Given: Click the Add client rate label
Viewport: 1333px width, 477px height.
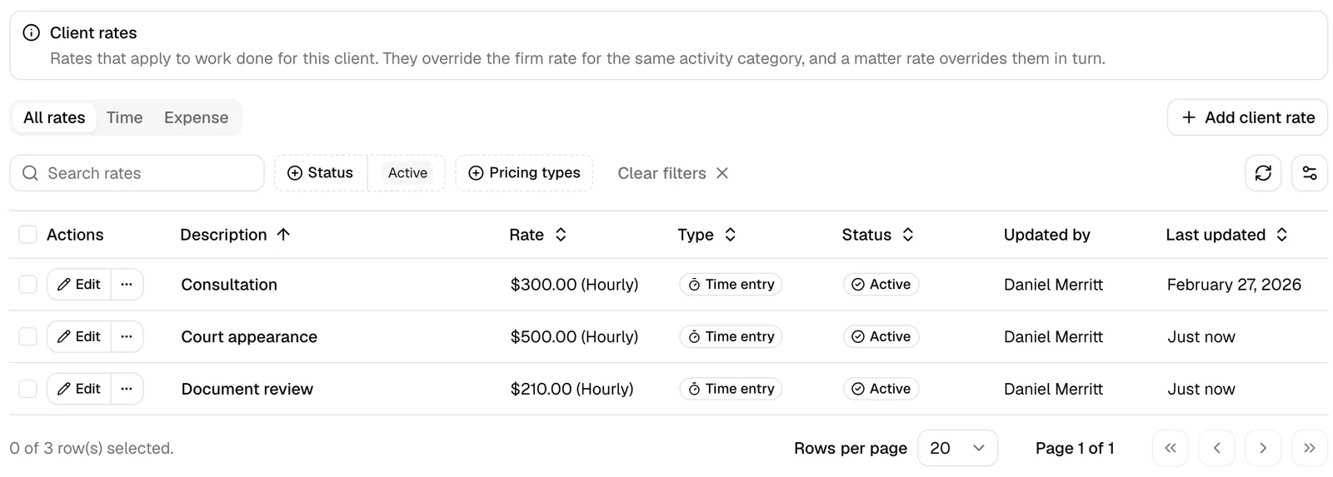Looking at the screenshot, I should coord(1260,117).
